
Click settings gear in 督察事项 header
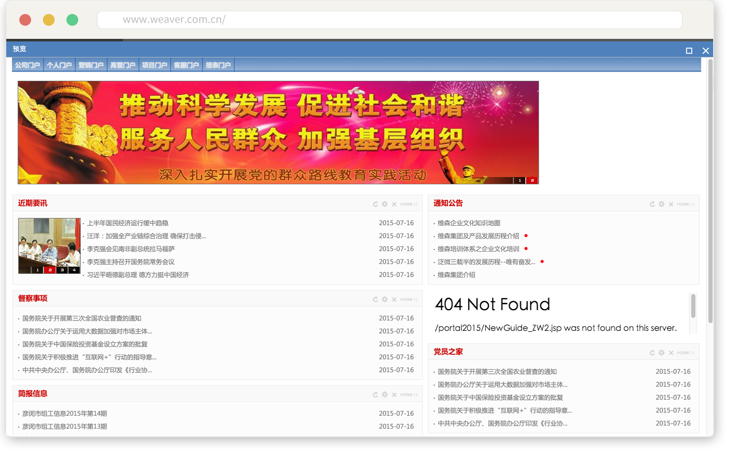[x=385, y=300]
